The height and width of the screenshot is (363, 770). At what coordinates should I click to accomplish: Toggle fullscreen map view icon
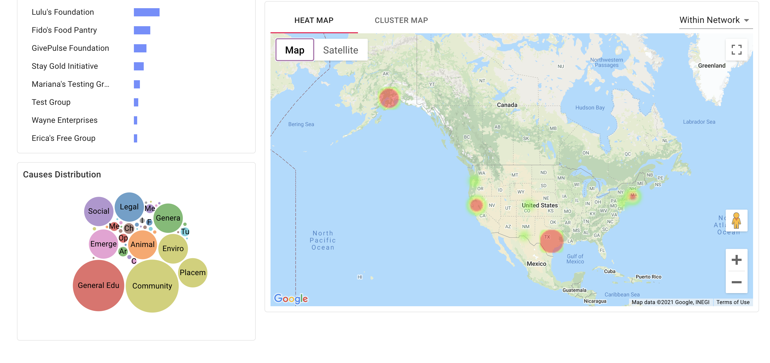click(736, 50)
